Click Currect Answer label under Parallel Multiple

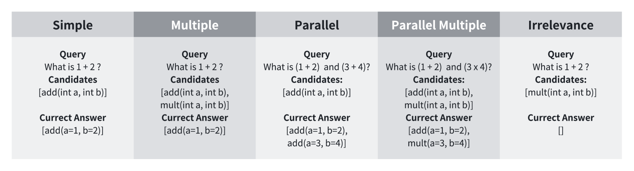click(438, 118)
